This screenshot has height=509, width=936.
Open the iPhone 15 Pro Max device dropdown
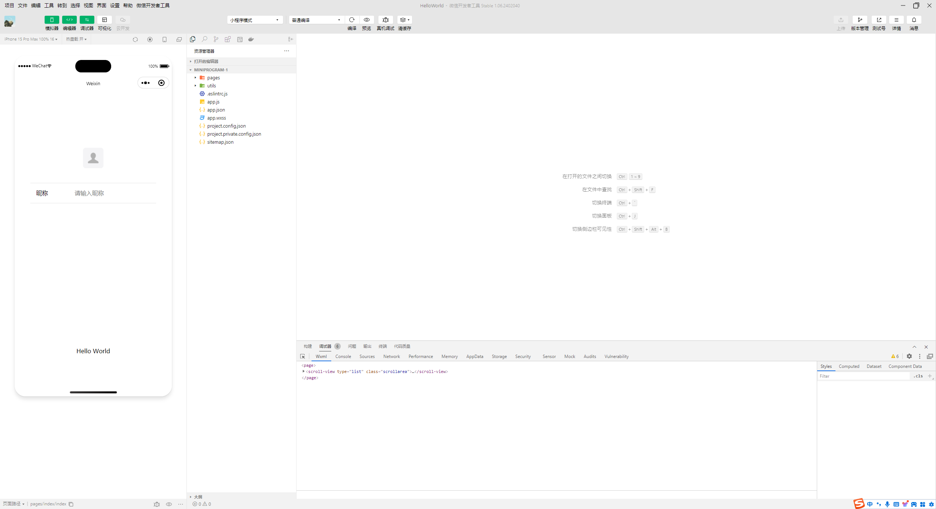coord(31,39)
